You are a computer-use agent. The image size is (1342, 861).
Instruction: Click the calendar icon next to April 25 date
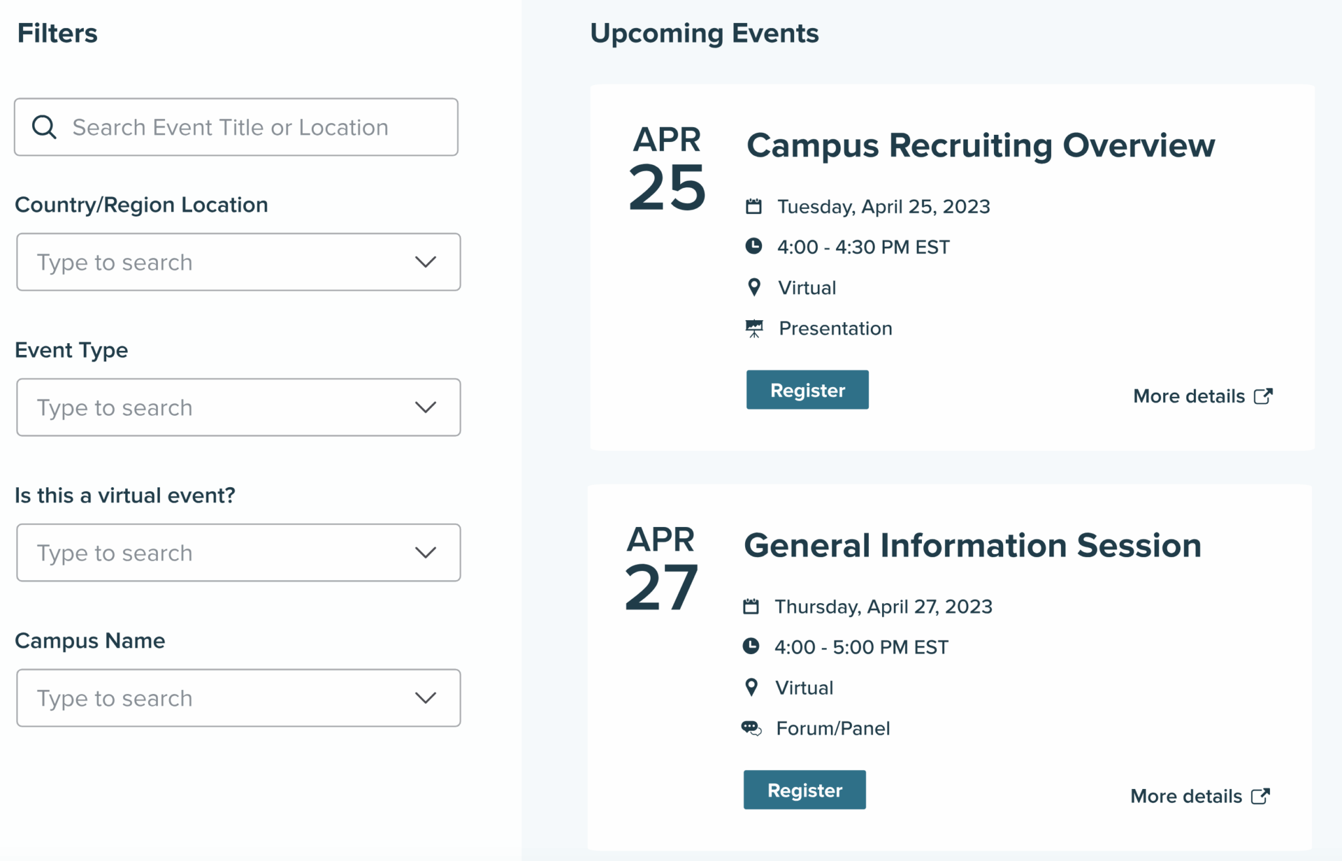coord(755,206)
